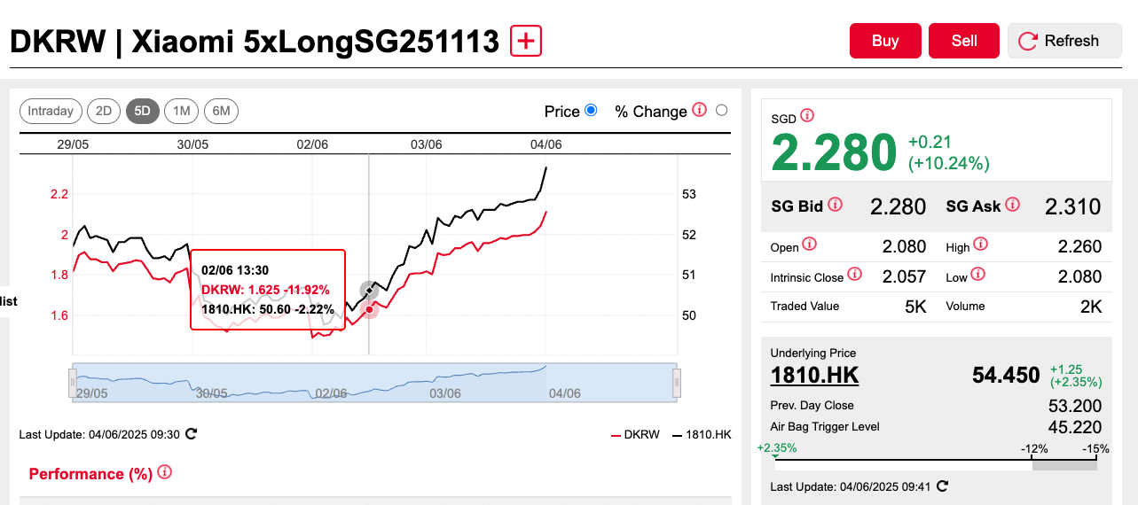The height and width of the screenshot is (505, 1138).
Task: Switch chart to 1M range
Action: pos(181,111)
